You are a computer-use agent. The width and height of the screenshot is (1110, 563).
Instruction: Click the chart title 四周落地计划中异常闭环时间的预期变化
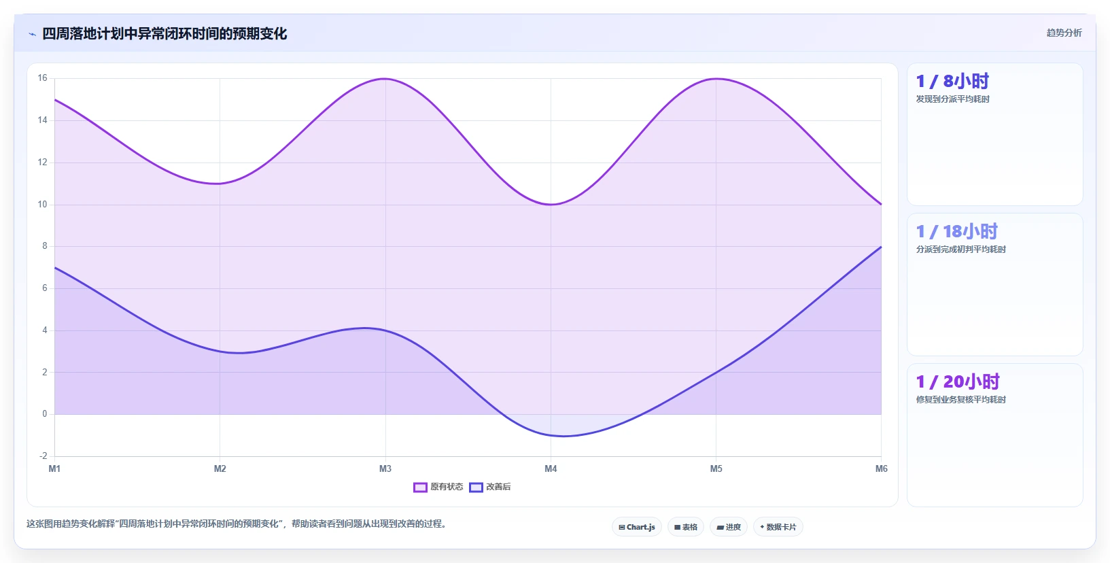[x=164, y=33]
